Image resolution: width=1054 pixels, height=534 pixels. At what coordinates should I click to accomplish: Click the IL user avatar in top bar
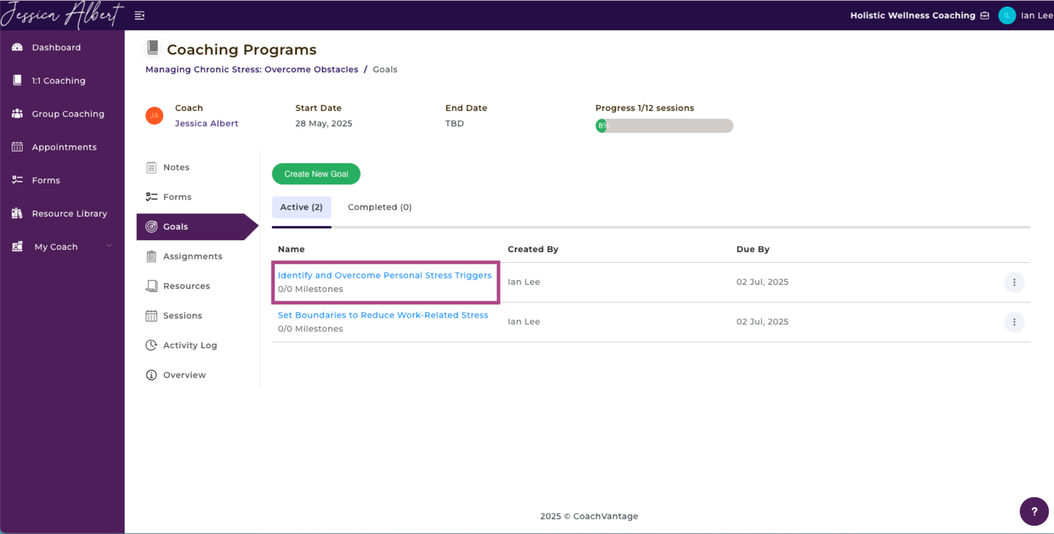[1007, 16]
